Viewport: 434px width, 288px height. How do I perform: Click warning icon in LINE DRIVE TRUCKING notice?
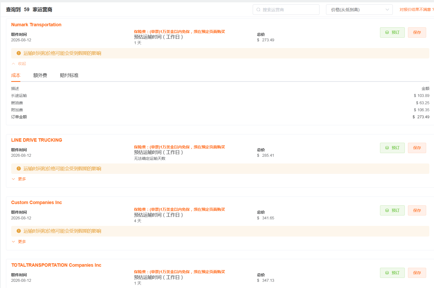[x=19, y=168]
